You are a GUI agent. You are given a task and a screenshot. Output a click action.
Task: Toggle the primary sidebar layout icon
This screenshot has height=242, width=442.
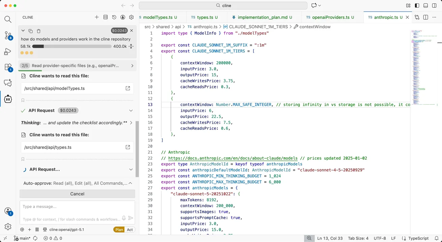point(417,6)
